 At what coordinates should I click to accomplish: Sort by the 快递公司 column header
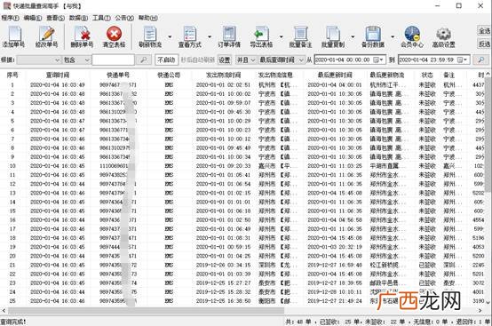(x=169, y=75)
